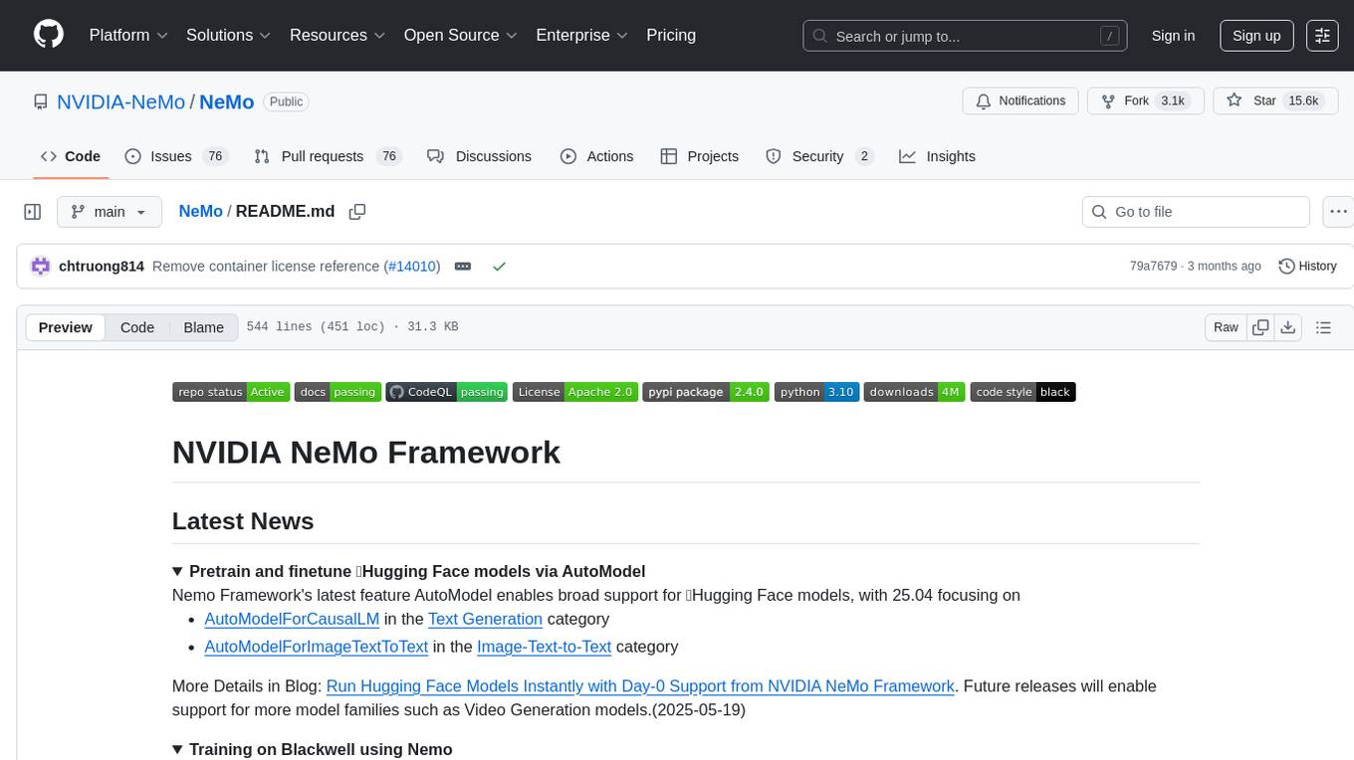Open the document outline list
Viewport: 1354px width, 760px height.
(x=1323, y=327)
